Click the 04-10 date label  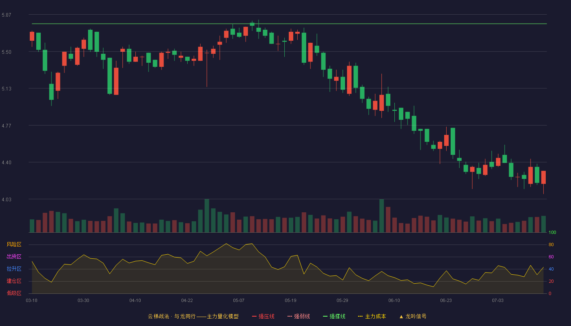coord(135,300)
